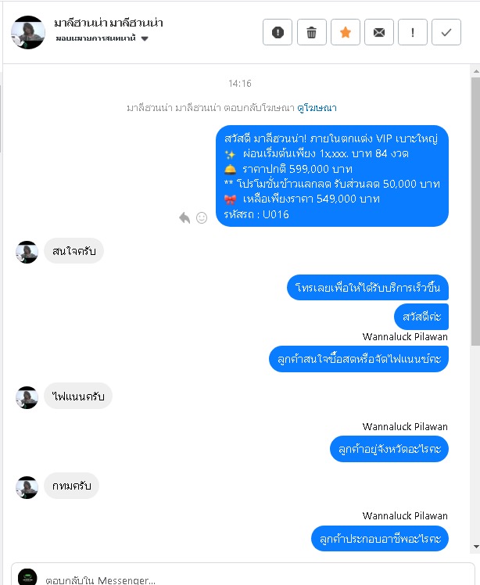Open the assign conversation dropdown arrow

pos(145,38)
